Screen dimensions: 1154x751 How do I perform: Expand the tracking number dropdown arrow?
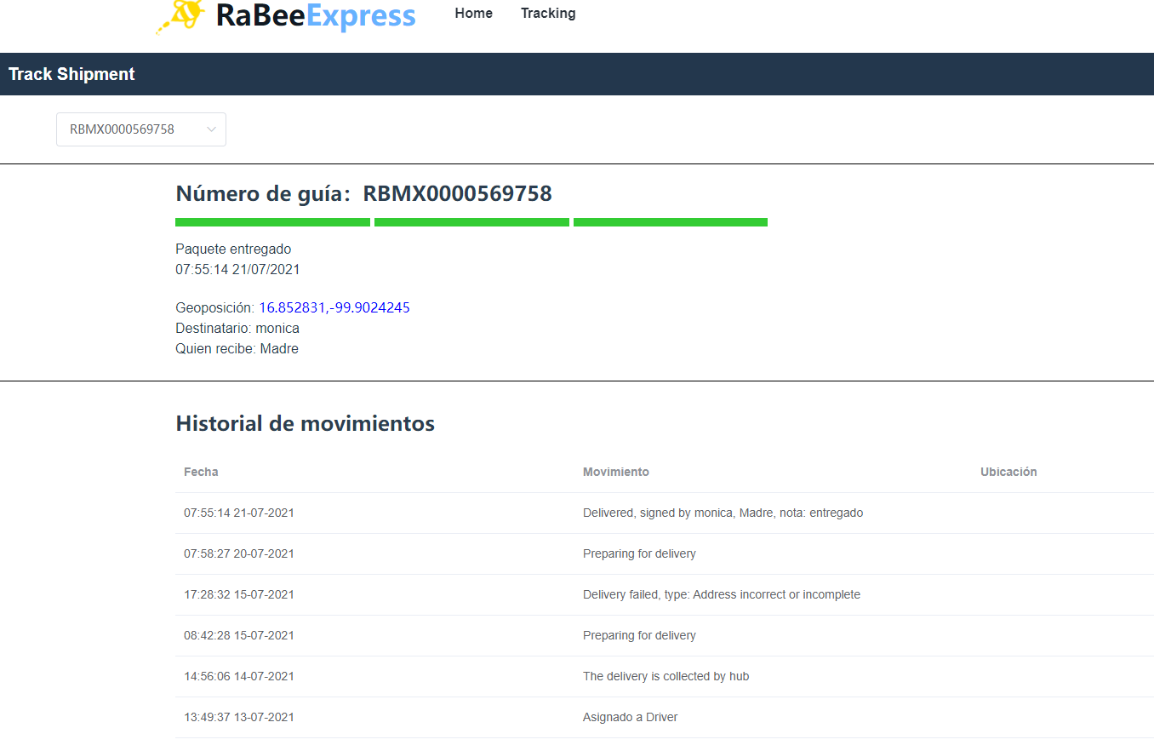pyautogui.click(x=212, y=129)
